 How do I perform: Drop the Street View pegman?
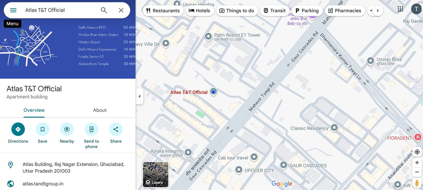click(x=417, y=183)
